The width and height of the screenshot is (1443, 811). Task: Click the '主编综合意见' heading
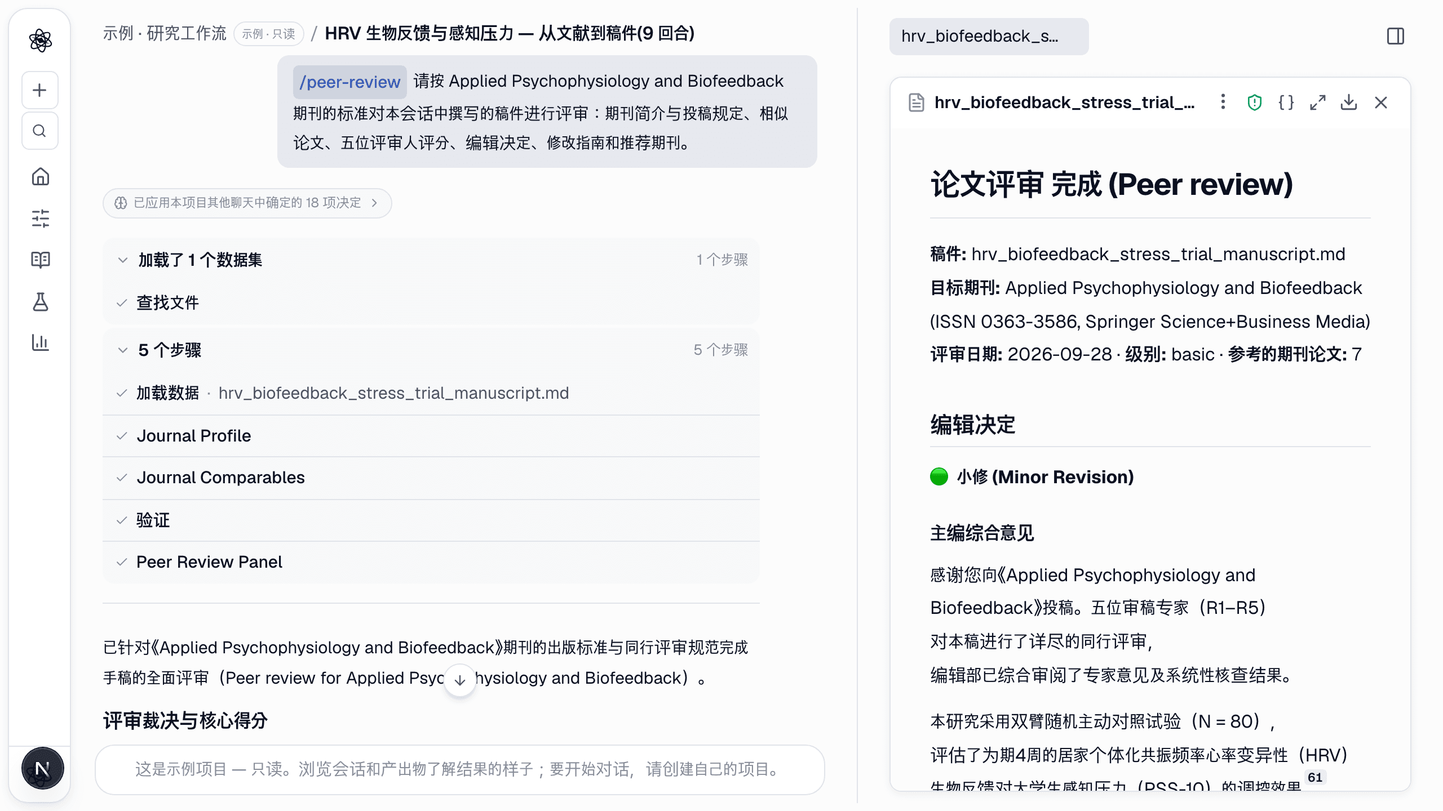(x=982, y=533)
